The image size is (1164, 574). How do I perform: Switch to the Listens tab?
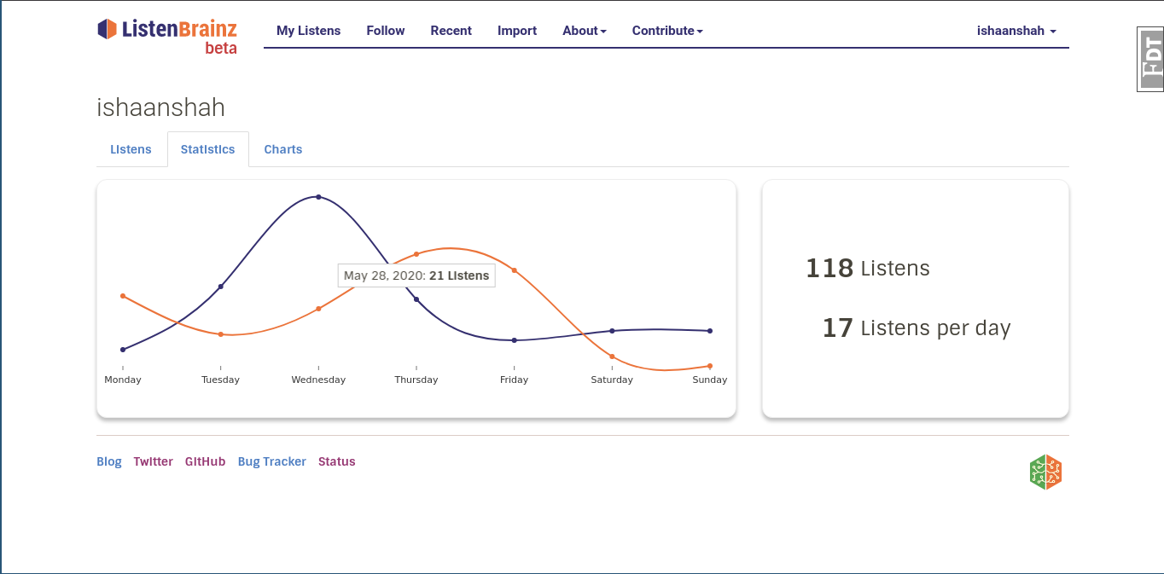coord(131,149)
